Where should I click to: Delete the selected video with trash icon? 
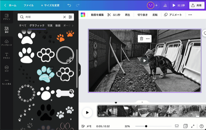[x=142, y=39]
